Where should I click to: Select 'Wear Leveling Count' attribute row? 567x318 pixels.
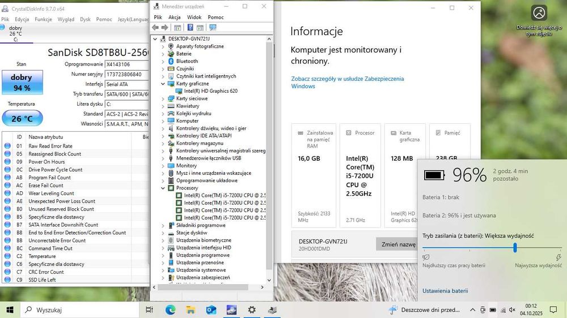75,193
